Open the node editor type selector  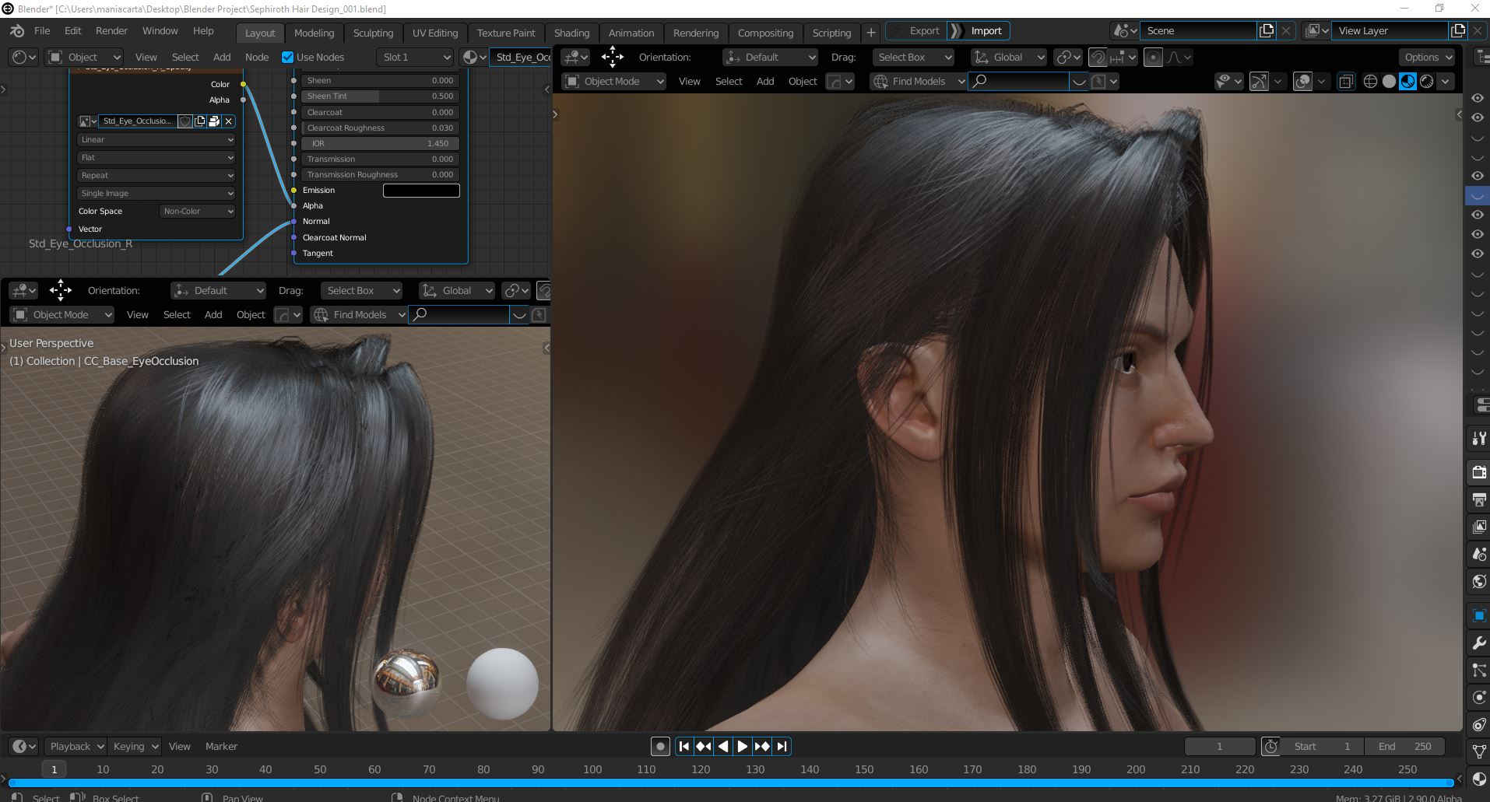pos(24,58)
